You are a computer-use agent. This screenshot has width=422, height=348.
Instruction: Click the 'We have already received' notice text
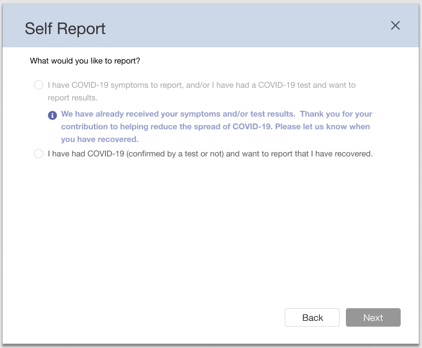(x=216, y=126)
